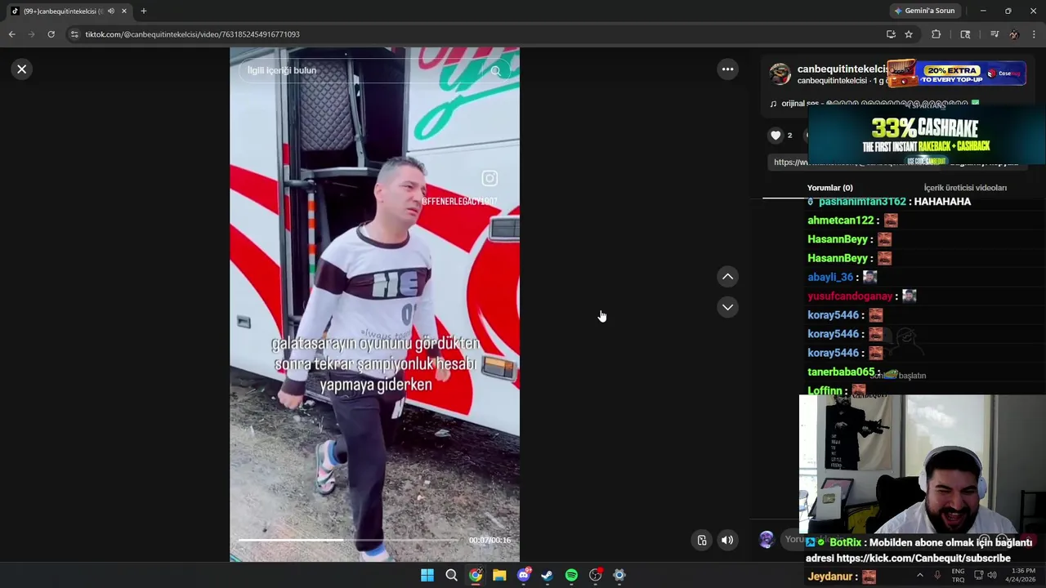Viewport: 1046px width, 588px height.
Task: Open the gear app in taskbar
Action: (619, 576)
